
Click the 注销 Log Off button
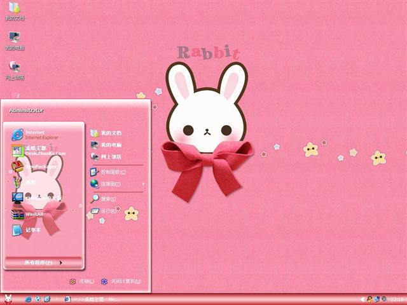82,281
